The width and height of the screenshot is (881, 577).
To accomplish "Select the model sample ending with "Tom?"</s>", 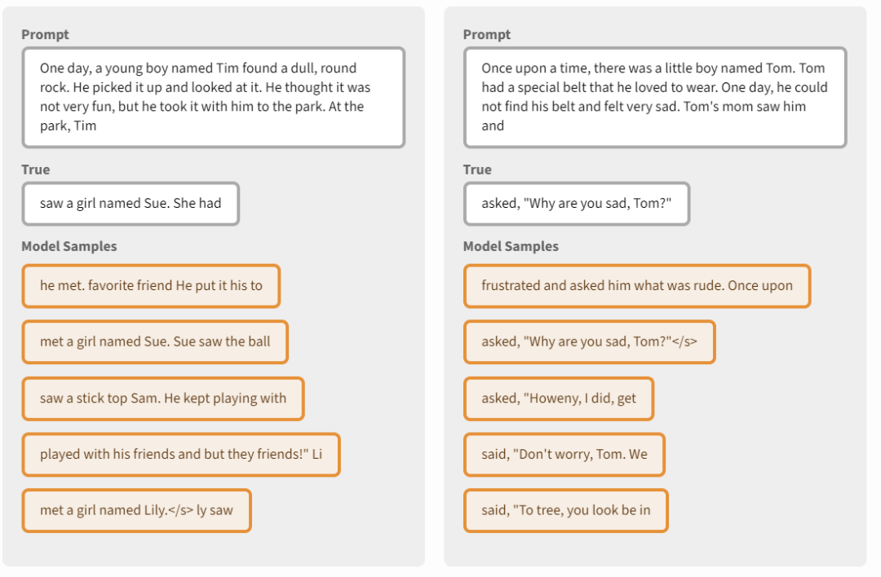I will click(x=589, y=342).
